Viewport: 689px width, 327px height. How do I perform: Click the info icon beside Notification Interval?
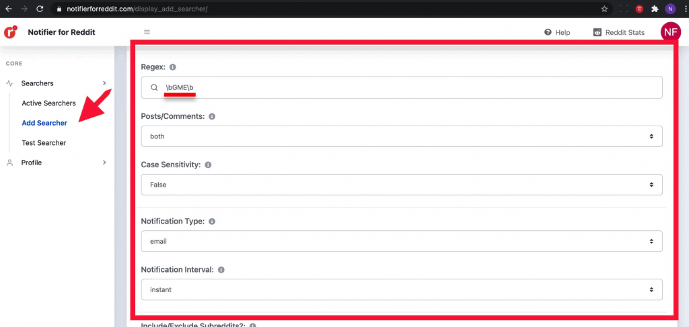tap(221, 270)
